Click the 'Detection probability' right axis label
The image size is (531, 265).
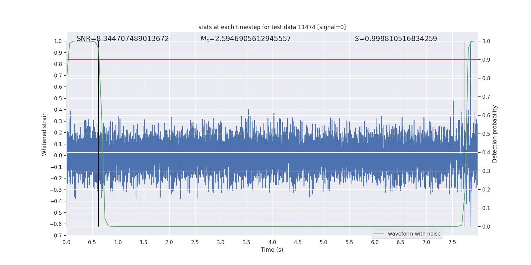pos(494,134)
